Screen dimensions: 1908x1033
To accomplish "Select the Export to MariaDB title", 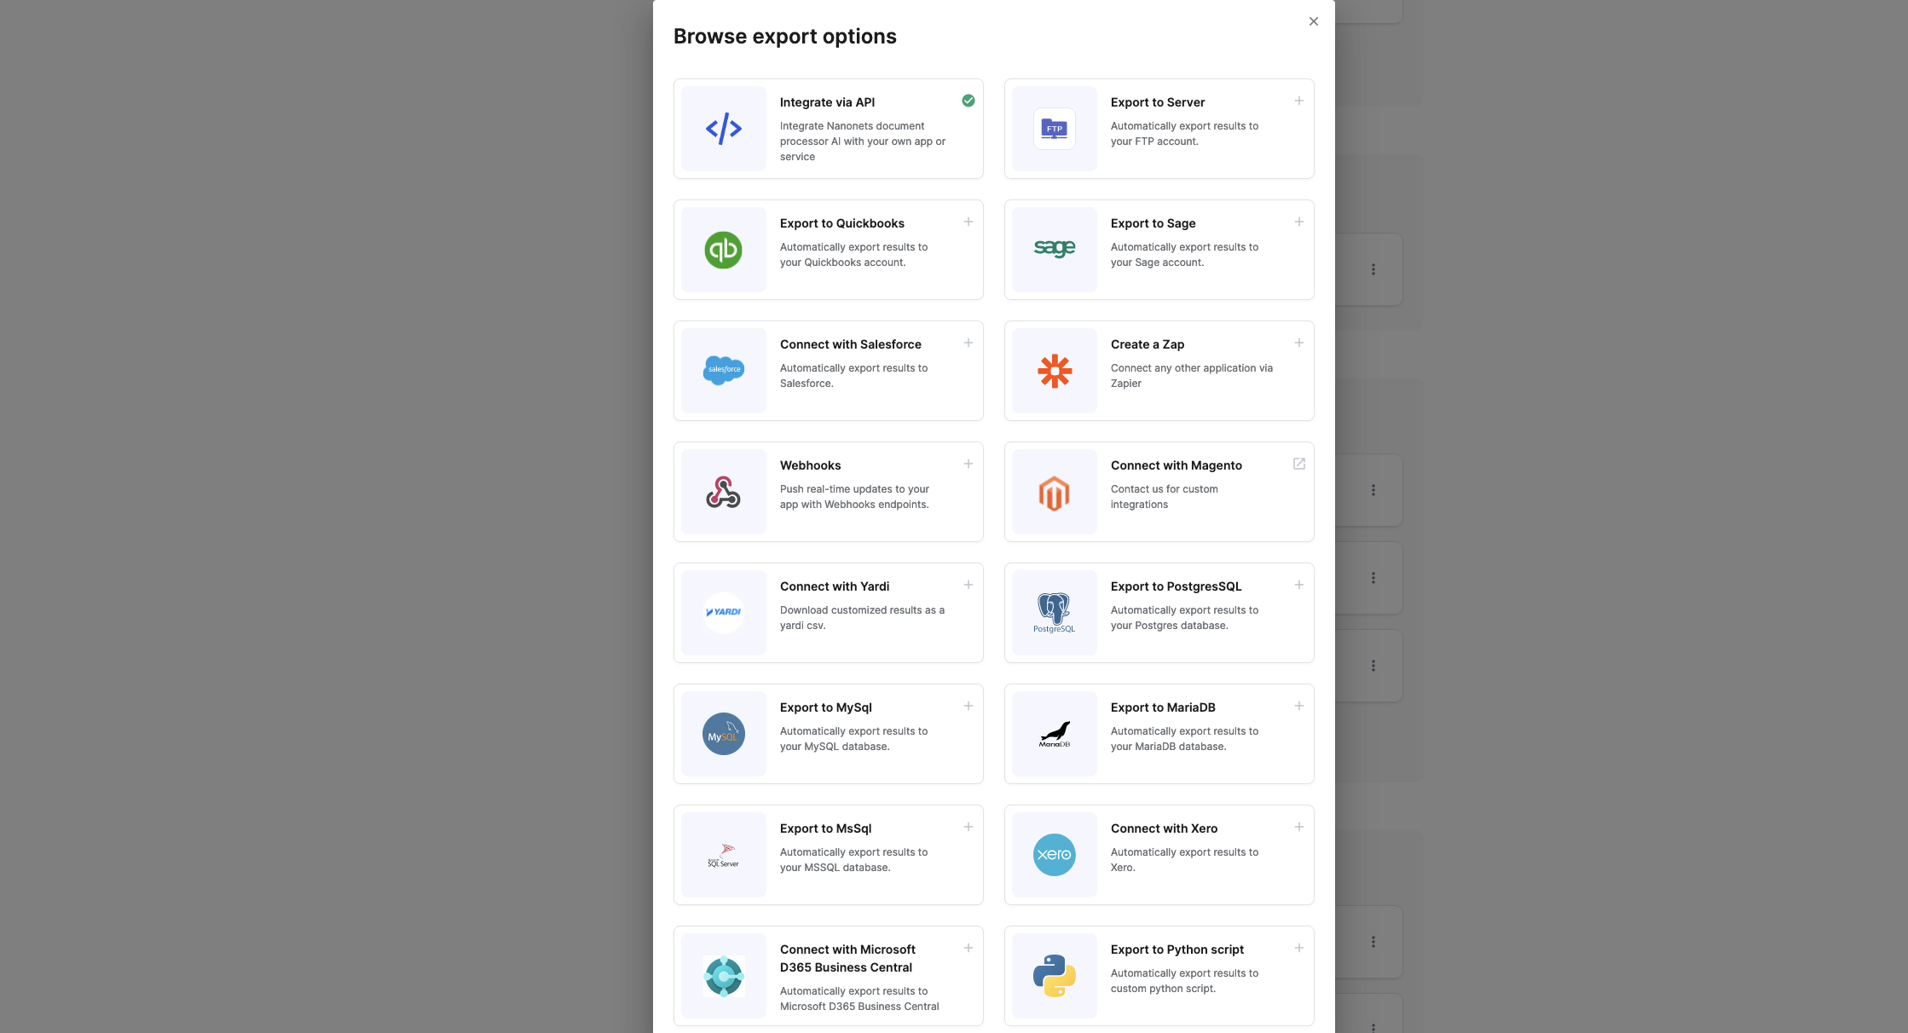I will [1163, 707].
